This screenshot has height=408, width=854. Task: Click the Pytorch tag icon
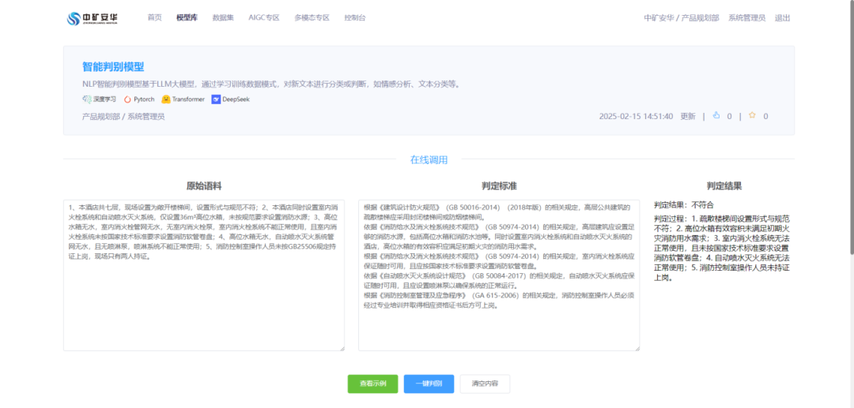click(x=127, y=99)
